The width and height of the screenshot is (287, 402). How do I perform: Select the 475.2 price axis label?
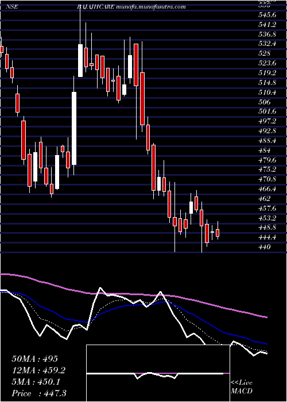267,170
